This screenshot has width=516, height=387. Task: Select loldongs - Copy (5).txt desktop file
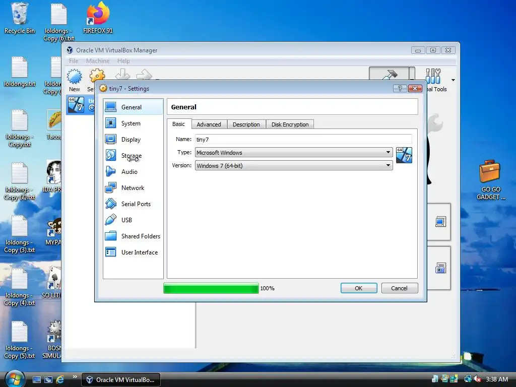tap(20, 340)
